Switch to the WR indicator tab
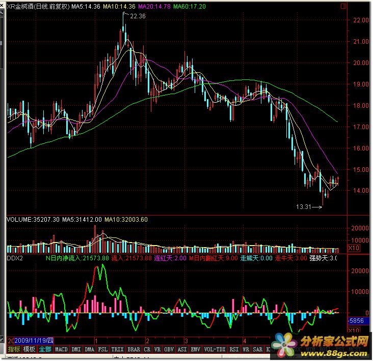373x361 pixels. 246,349
